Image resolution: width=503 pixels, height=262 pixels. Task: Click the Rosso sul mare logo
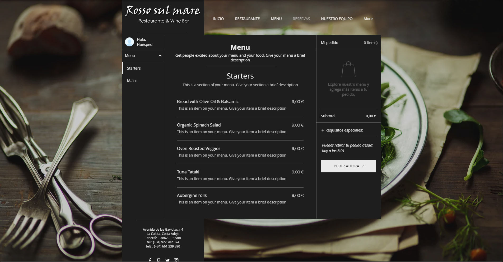click(163, 11)
